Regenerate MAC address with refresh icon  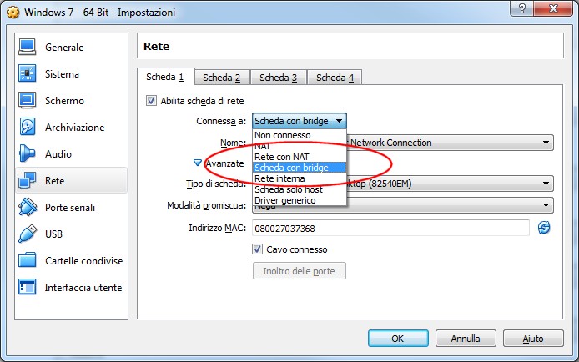point(544,228)
